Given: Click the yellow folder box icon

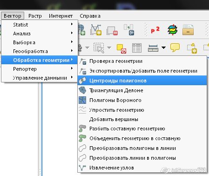Looking at the screenshot, I should coord(188,30).
